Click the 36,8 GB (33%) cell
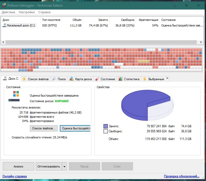The width and height of the screenshot is (206, 181). point(125,25)
